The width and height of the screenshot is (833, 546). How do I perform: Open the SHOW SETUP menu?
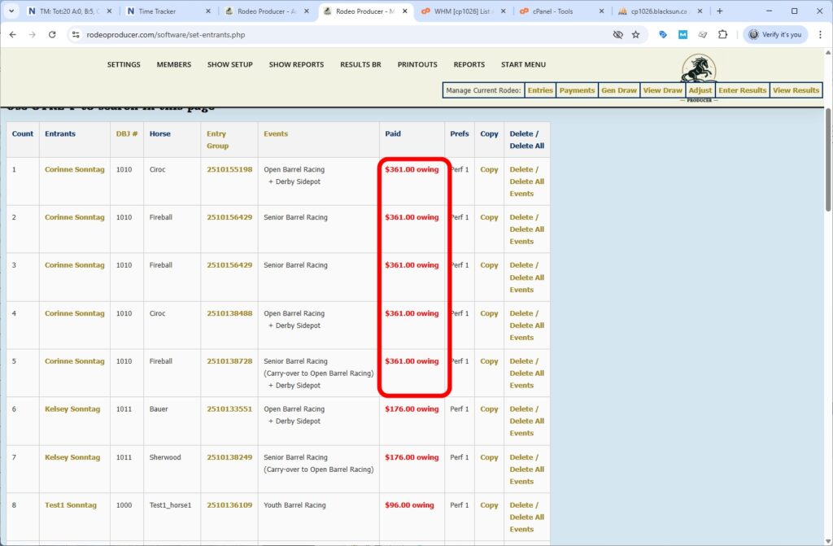pyautogui.click(x=229, y=64)
